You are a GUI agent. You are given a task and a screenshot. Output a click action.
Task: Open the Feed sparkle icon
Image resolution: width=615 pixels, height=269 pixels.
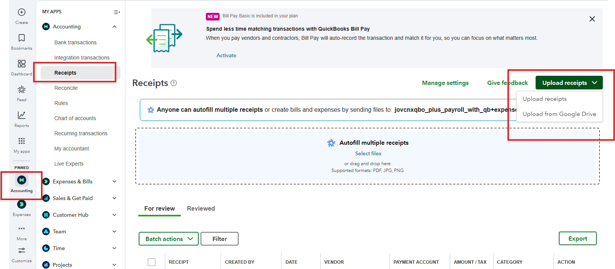coord(22,90)
